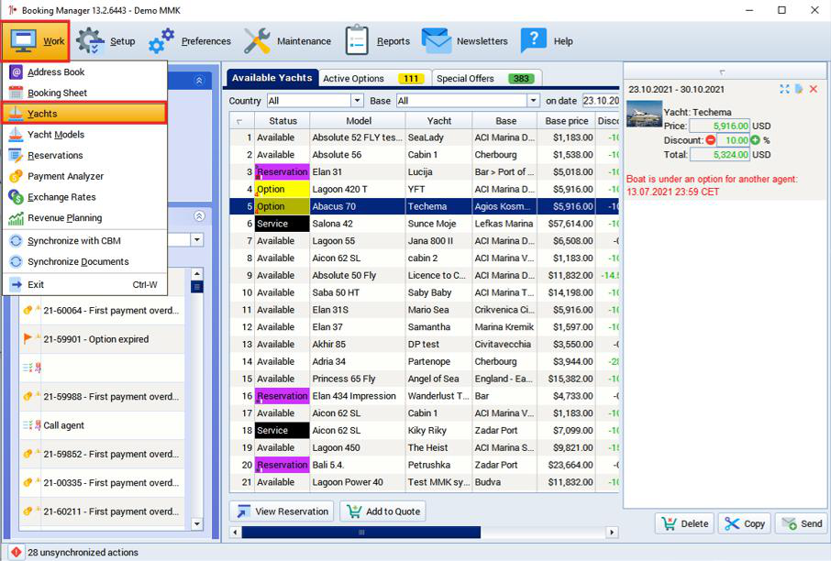The height and width of the screenshot is (561, 831).
Task: Open the Country dropdown
Action: click(357, 101)
